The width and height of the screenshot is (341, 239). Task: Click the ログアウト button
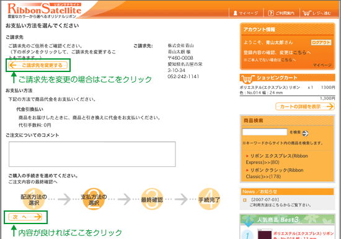321,42
